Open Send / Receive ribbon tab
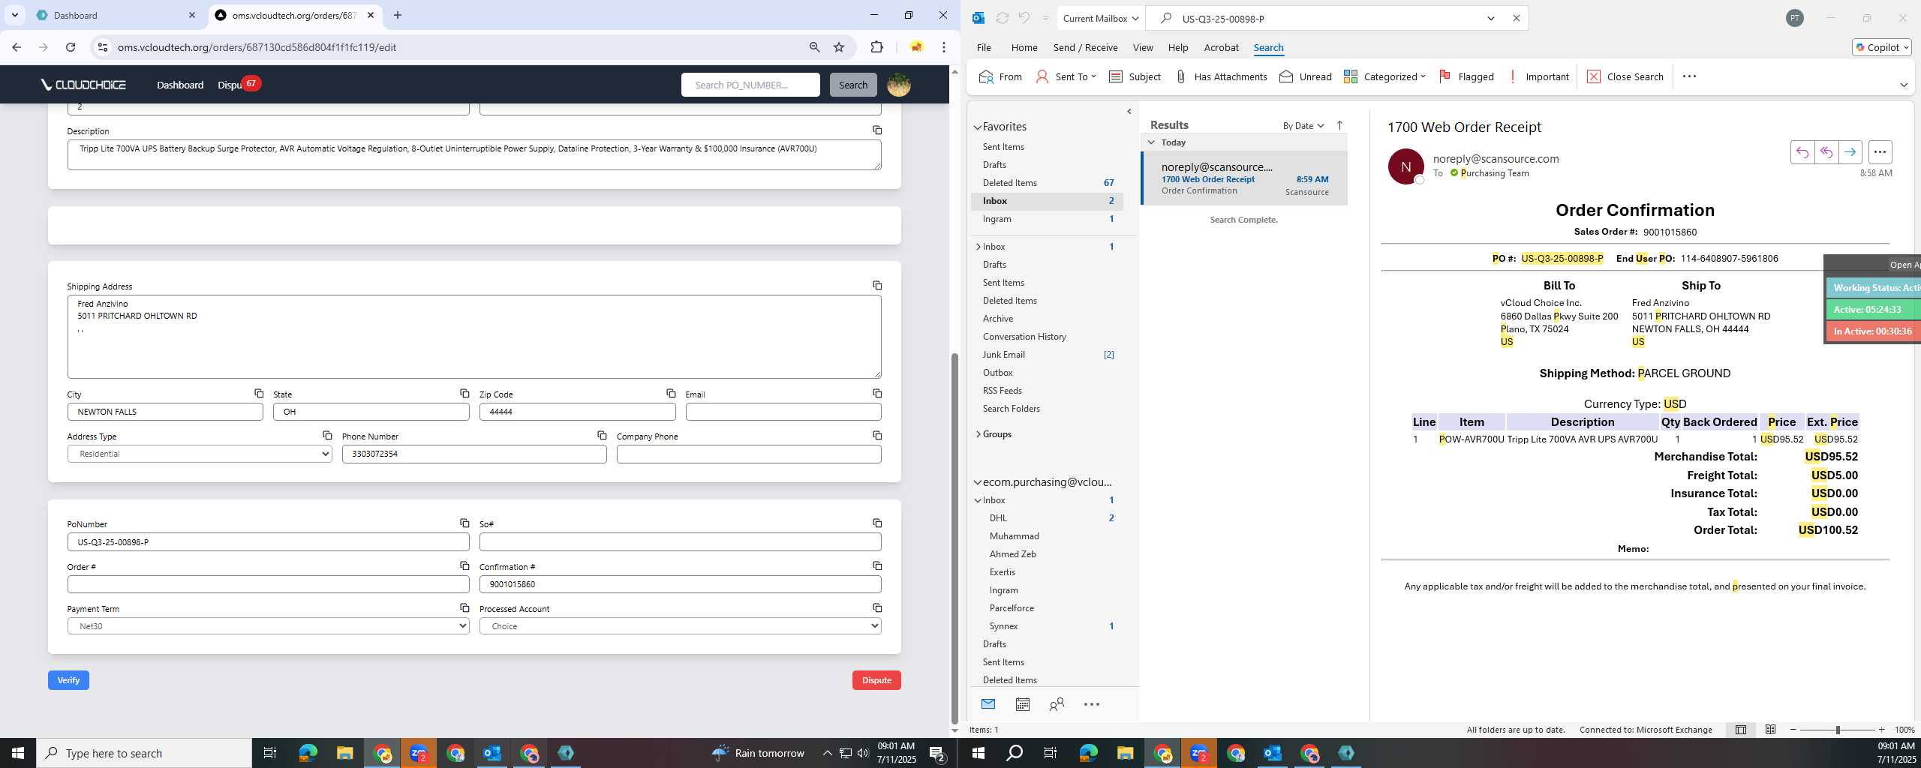 coord(1085,47)
